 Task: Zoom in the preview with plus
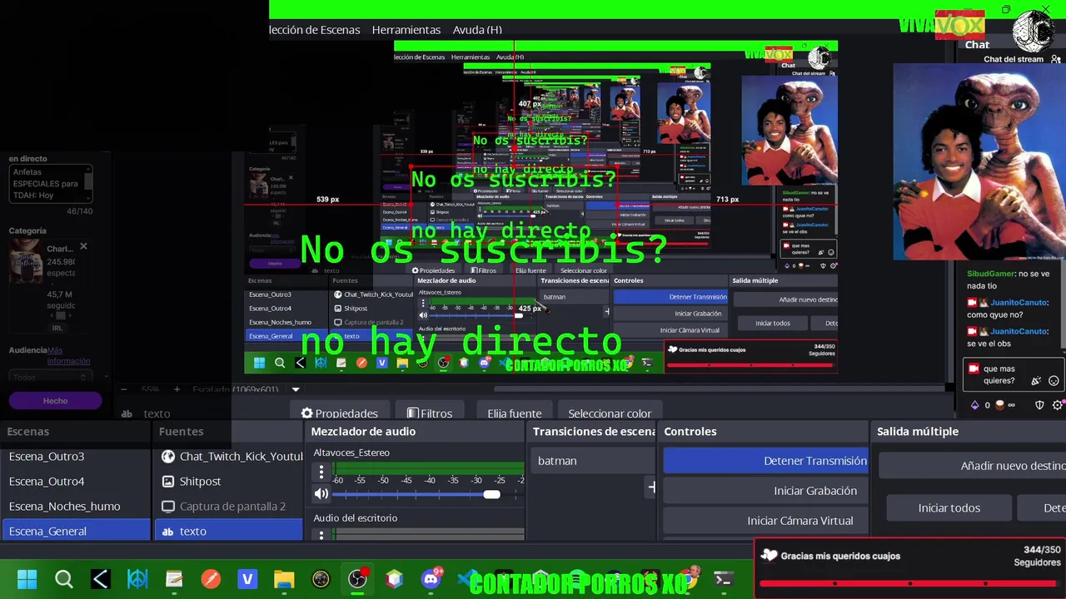pos(177,389)
